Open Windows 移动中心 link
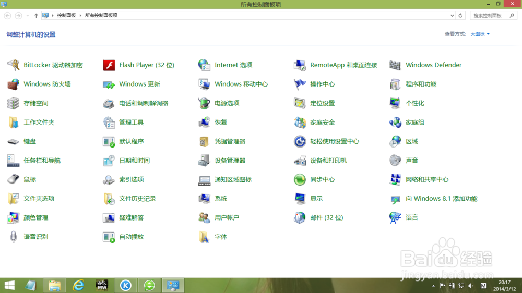 (x=241, y=84)
